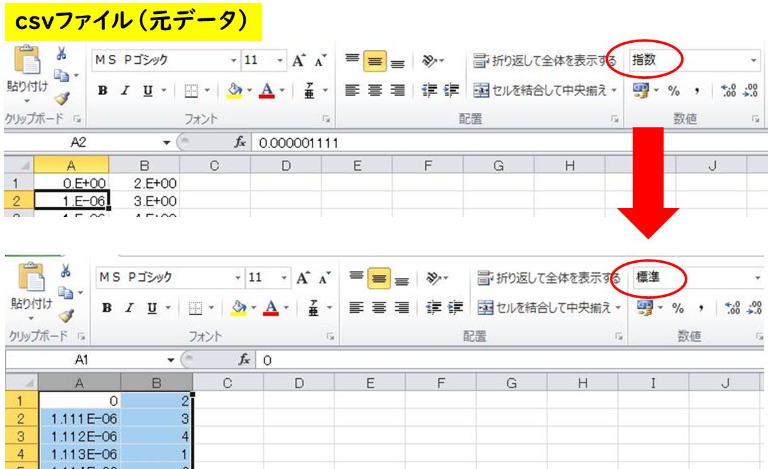Open the 標準 number format dropdown

tap(758, 277)
